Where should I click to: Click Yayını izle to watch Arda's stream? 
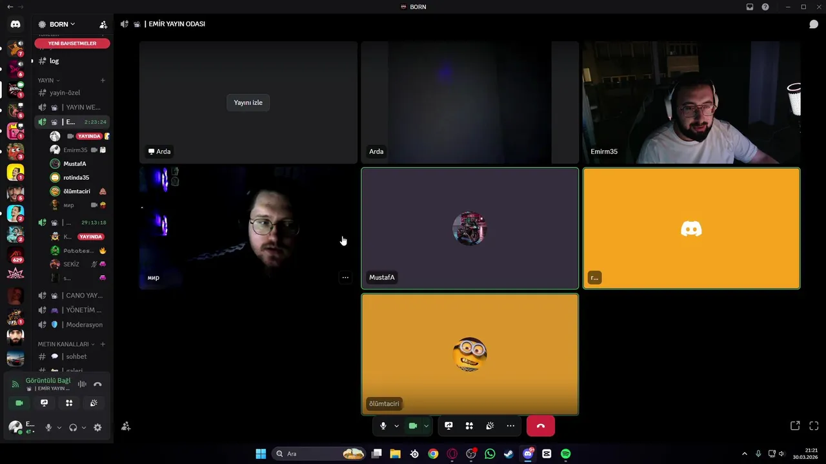click(x=248, y=102)
